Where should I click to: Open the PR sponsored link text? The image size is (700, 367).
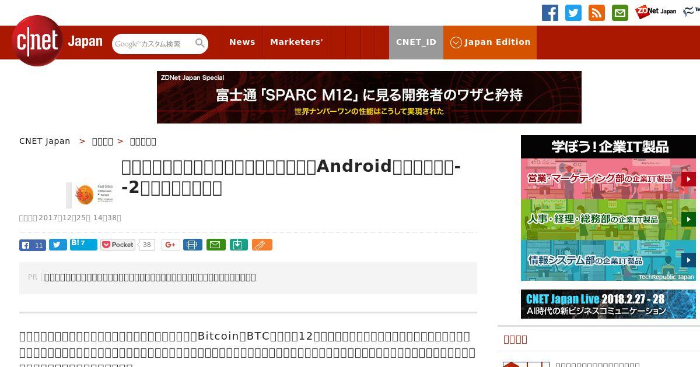click(150, 277)
